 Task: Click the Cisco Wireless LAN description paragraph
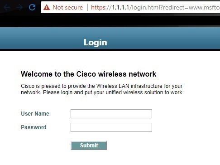click(x=102, y=89)
